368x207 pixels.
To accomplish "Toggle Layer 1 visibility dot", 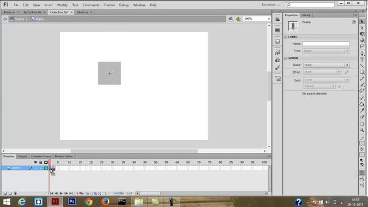I will tap(36, 168).
